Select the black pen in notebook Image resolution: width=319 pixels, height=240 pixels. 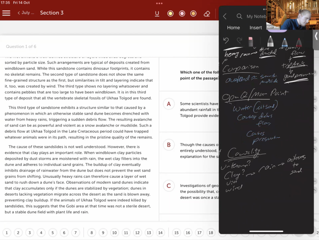pos(270,41)
